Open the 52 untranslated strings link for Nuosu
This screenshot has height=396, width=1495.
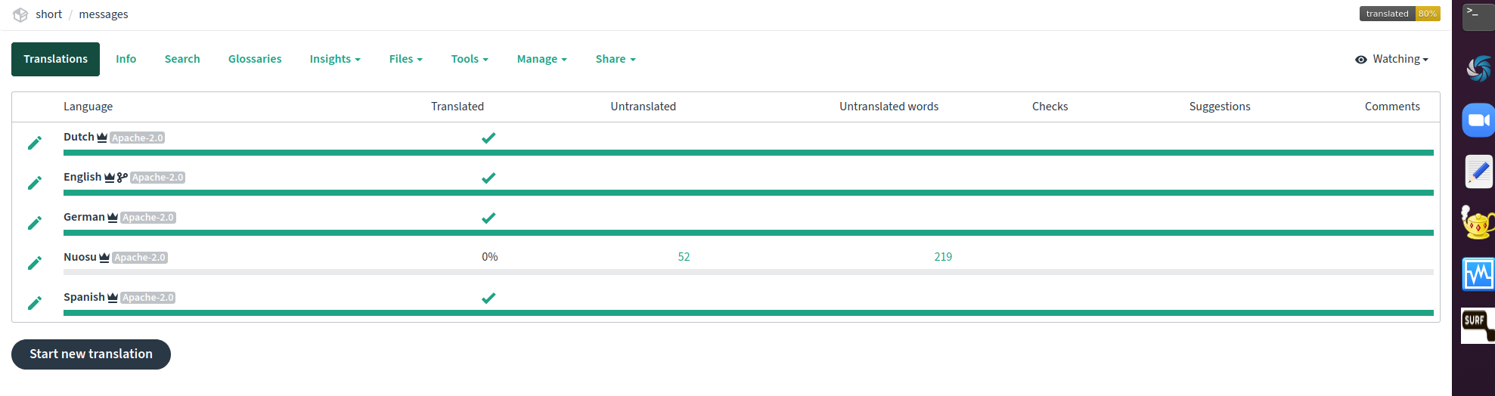coord(684,257)
